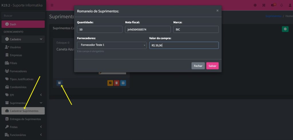293x140 pixels.
Task: Open the notifications bell icon
Action: 282,5
